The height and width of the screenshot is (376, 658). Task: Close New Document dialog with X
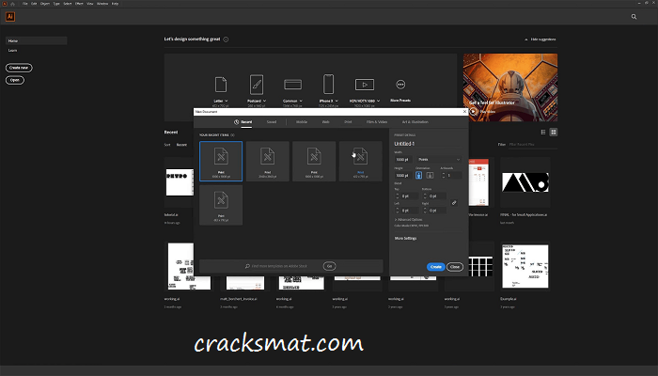[x=464, y=112]
